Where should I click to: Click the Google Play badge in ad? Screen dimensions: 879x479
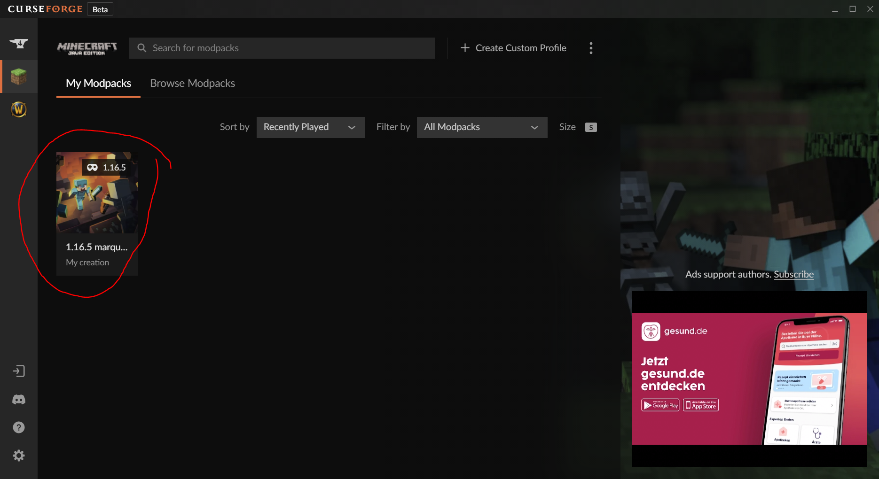(660, 405)
